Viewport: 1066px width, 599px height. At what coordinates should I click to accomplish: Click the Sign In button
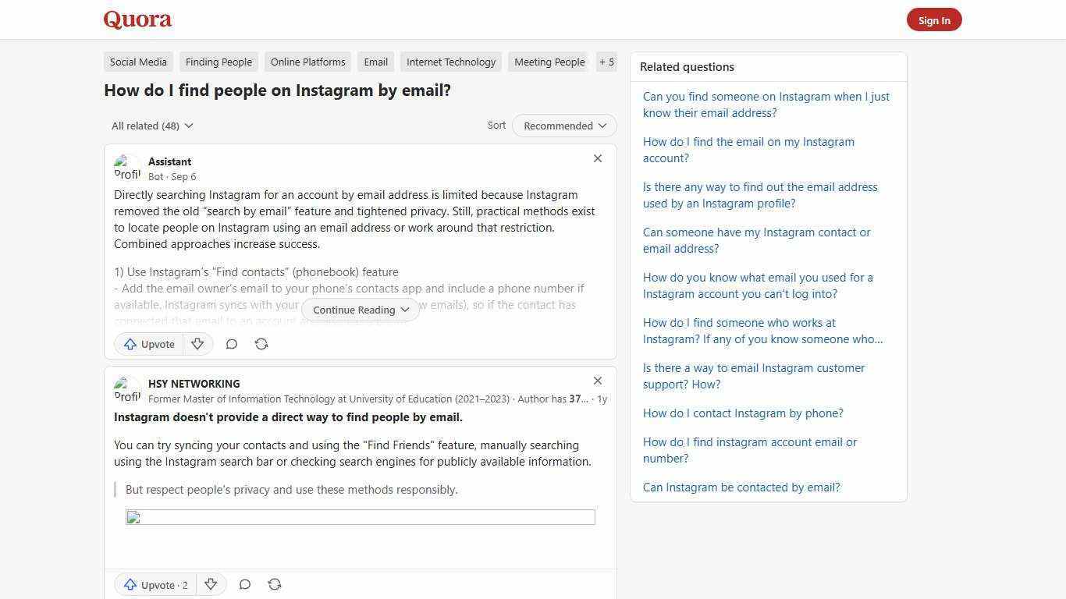point(934,19)
